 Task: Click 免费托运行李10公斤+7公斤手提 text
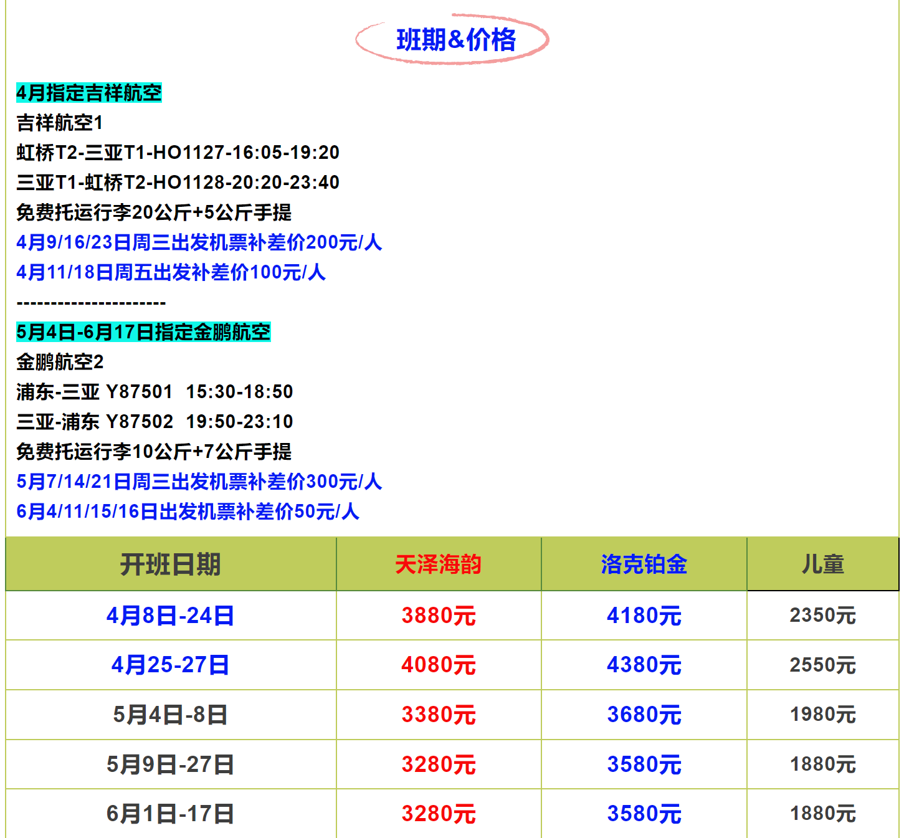tap(154, 452)
